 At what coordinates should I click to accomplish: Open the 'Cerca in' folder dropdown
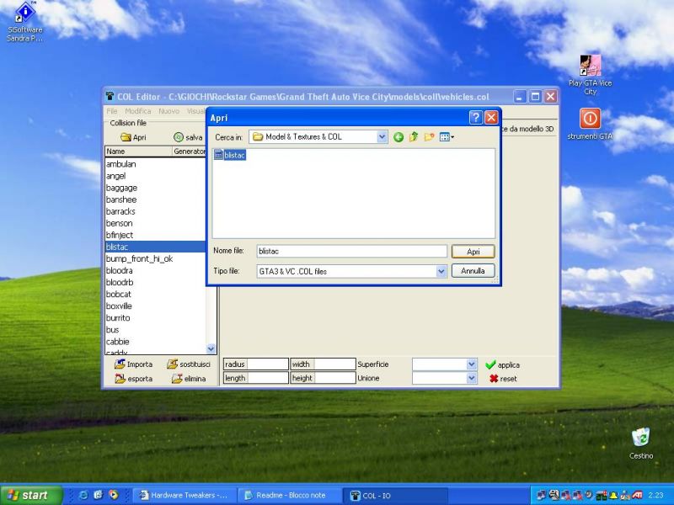click(382, 137)
